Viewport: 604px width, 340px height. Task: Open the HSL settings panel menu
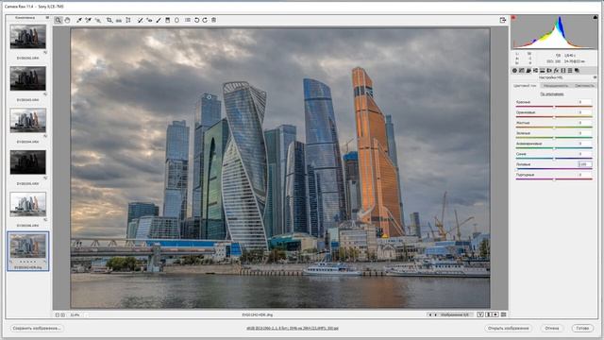click(595, 77)
